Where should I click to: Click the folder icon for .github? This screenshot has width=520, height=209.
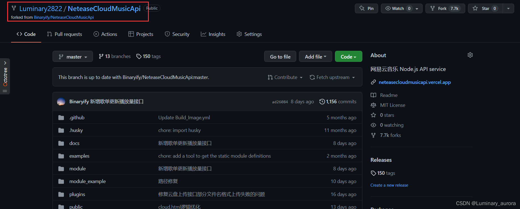tap(61, 118)
